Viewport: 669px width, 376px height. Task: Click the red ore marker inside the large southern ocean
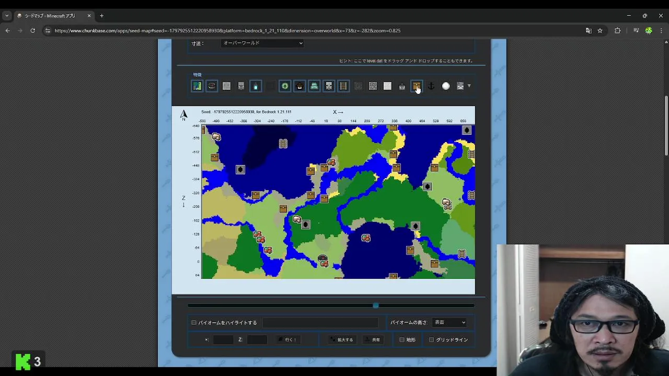point(366,238)
